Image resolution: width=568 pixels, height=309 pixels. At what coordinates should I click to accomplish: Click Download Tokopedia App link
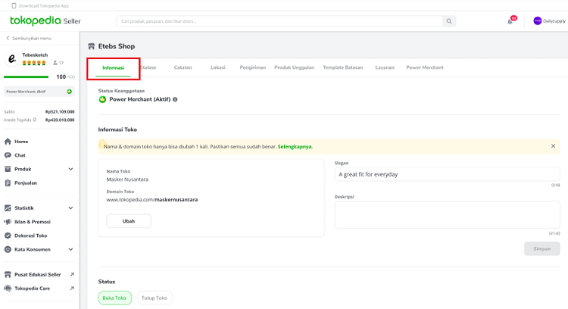coord(43,6)
